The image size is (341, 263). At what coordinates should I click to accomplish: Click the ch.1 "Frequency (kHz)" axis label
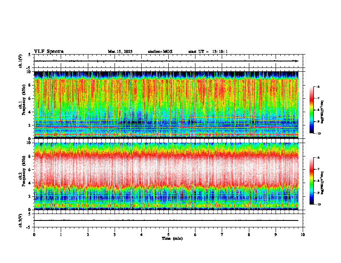tap(24, 100)
